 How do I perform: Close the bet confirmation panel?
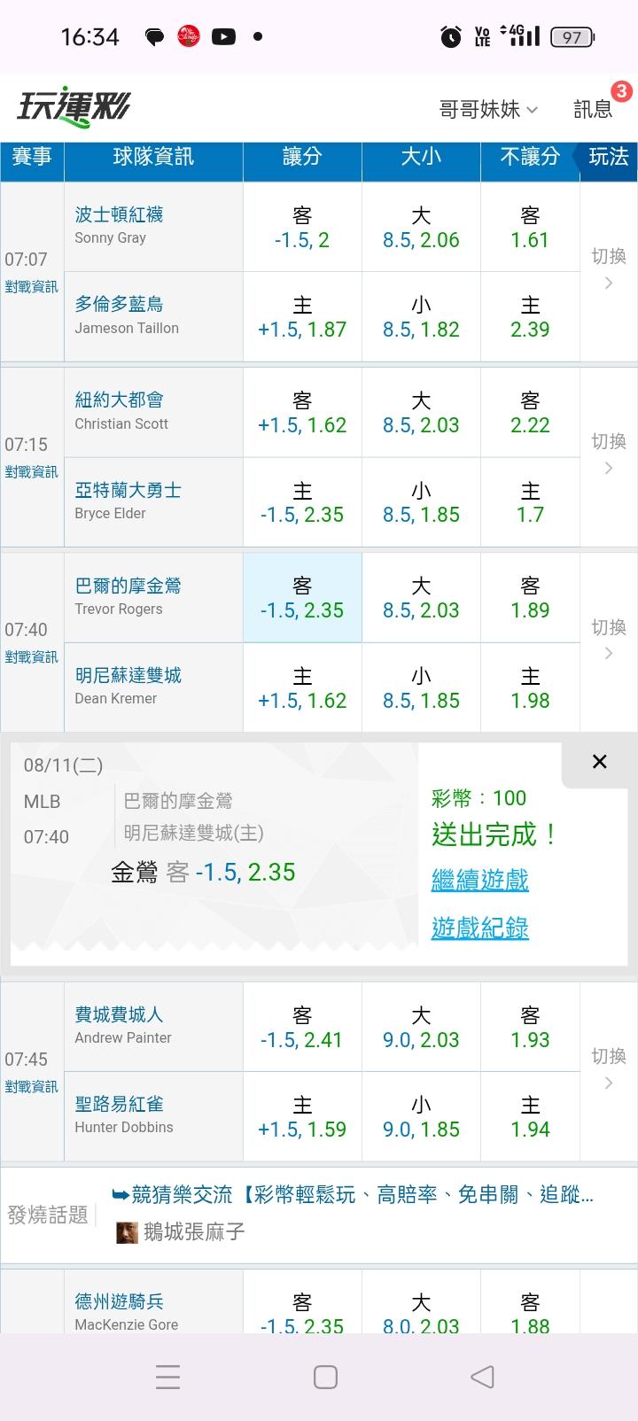pyautogui.click(x=599, y=762)
